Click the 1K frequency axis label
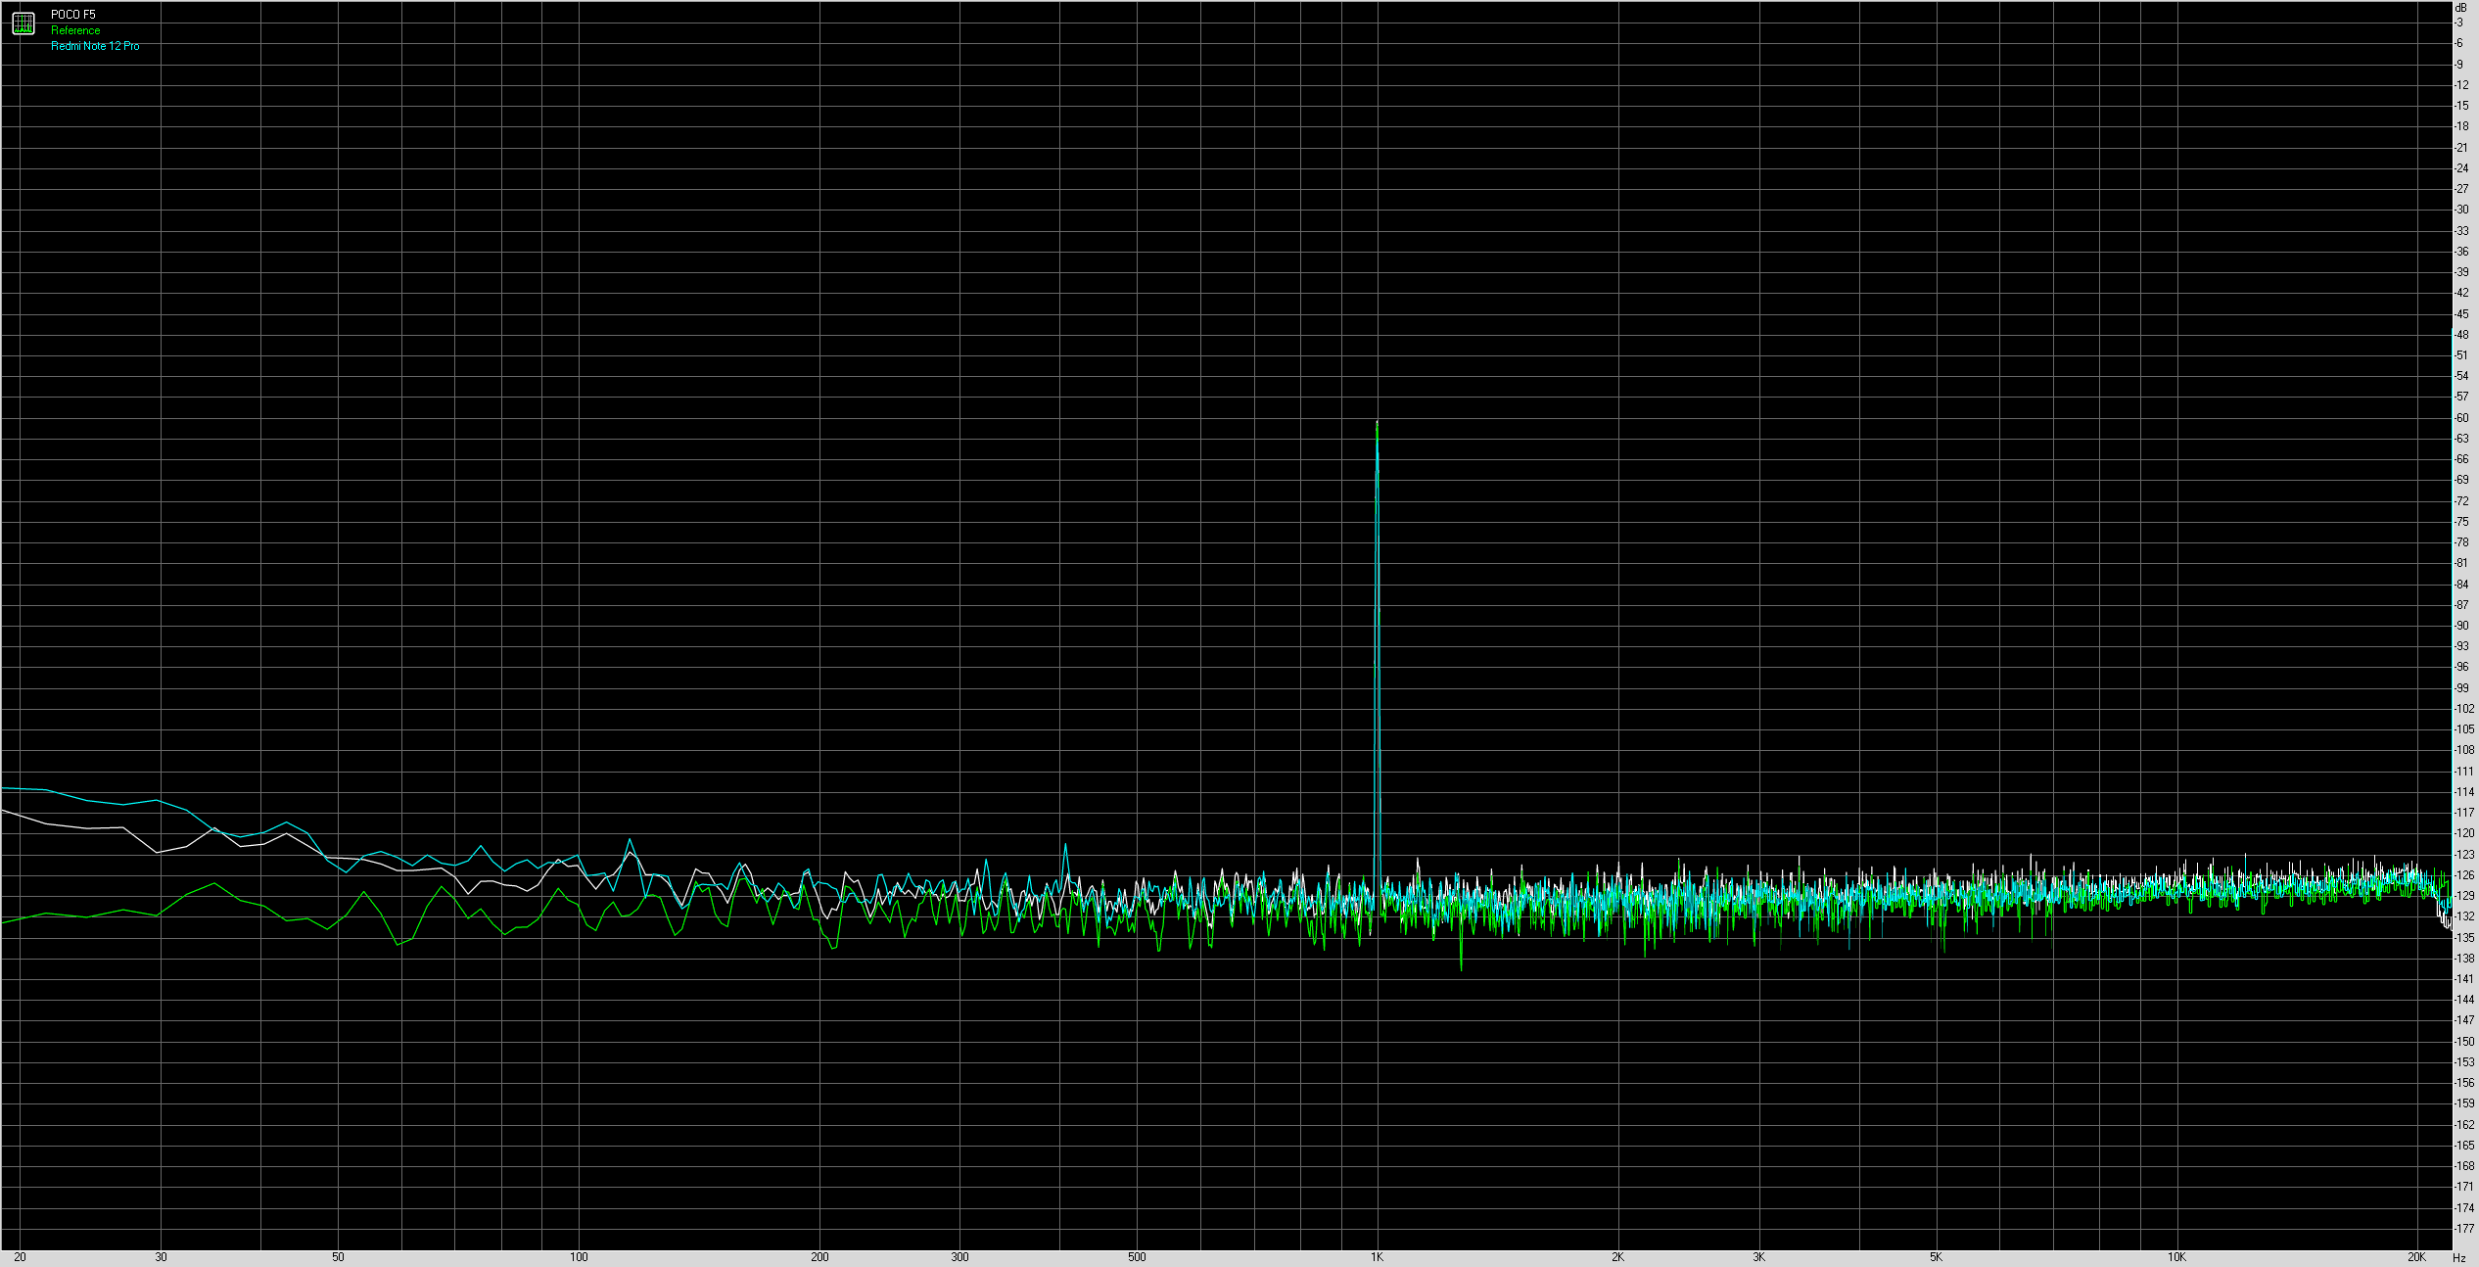The image size is (2479, 1267). point(1377,1257)
